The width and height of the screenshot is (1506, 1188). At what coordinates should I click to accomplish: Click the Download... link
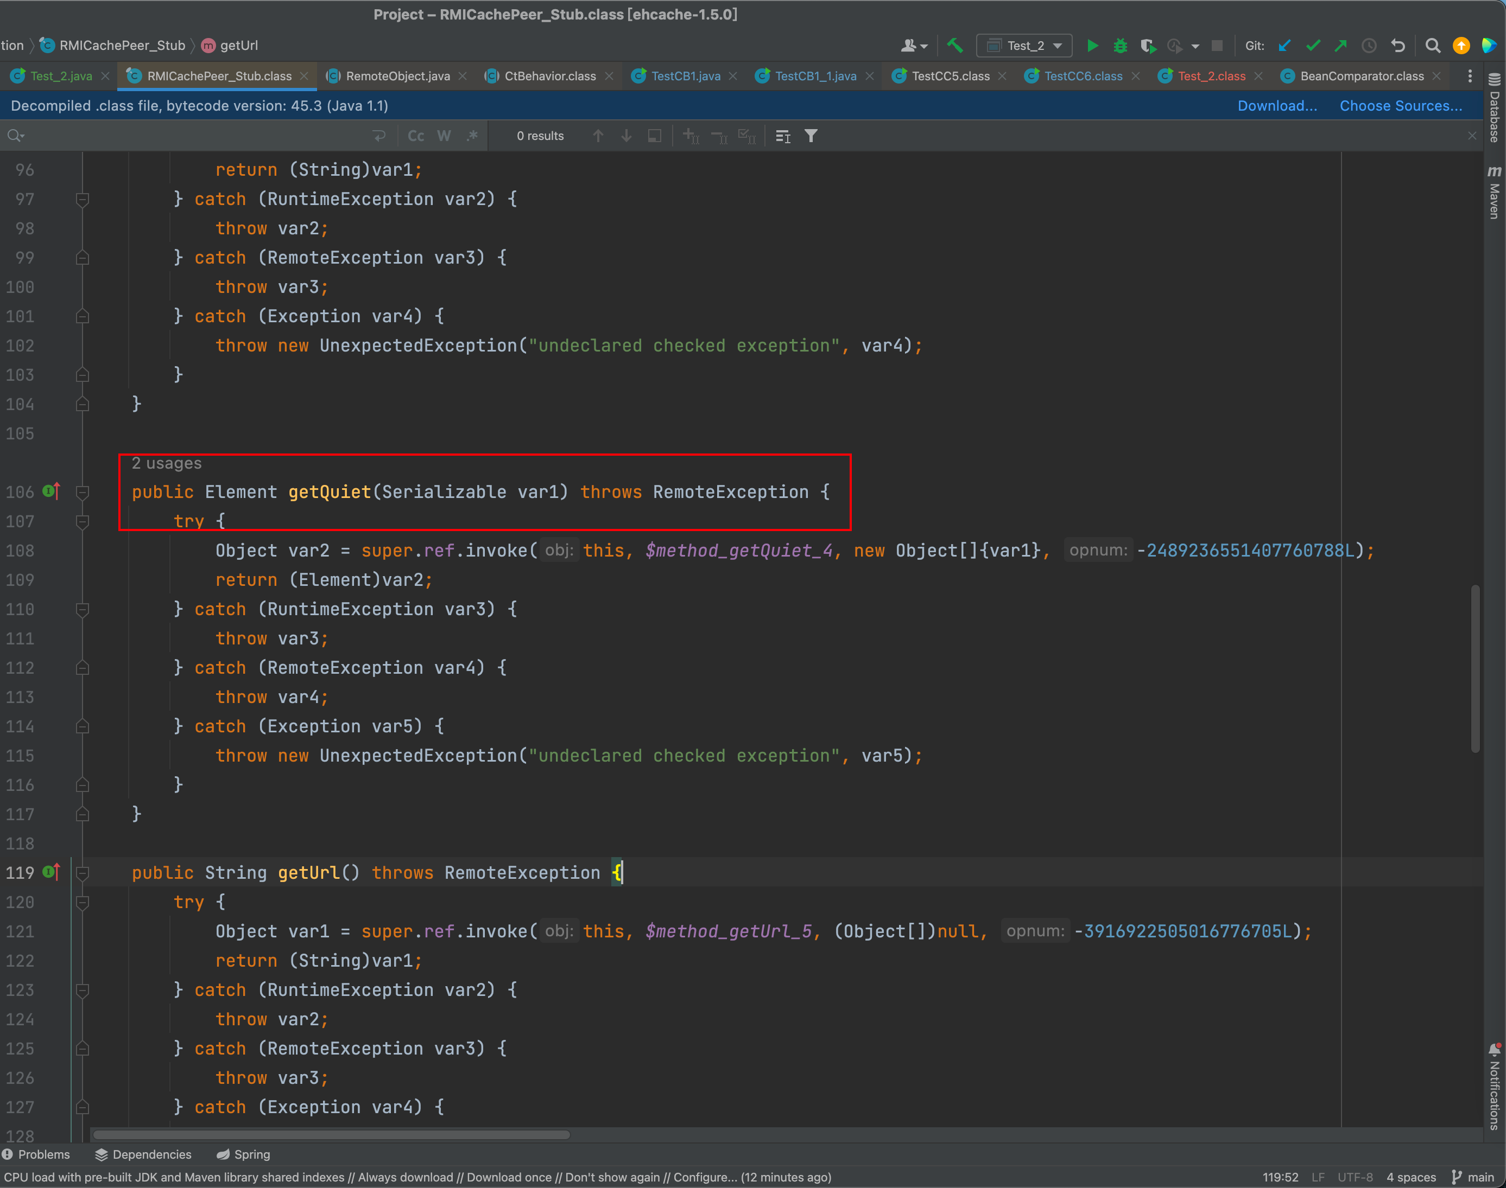coord(1277,106)
